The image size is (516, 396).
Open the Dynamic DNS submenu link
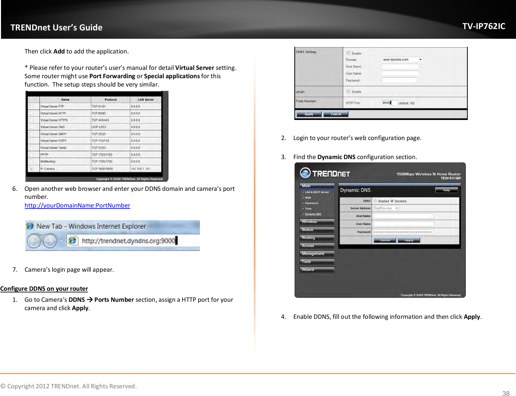point(313,214)
